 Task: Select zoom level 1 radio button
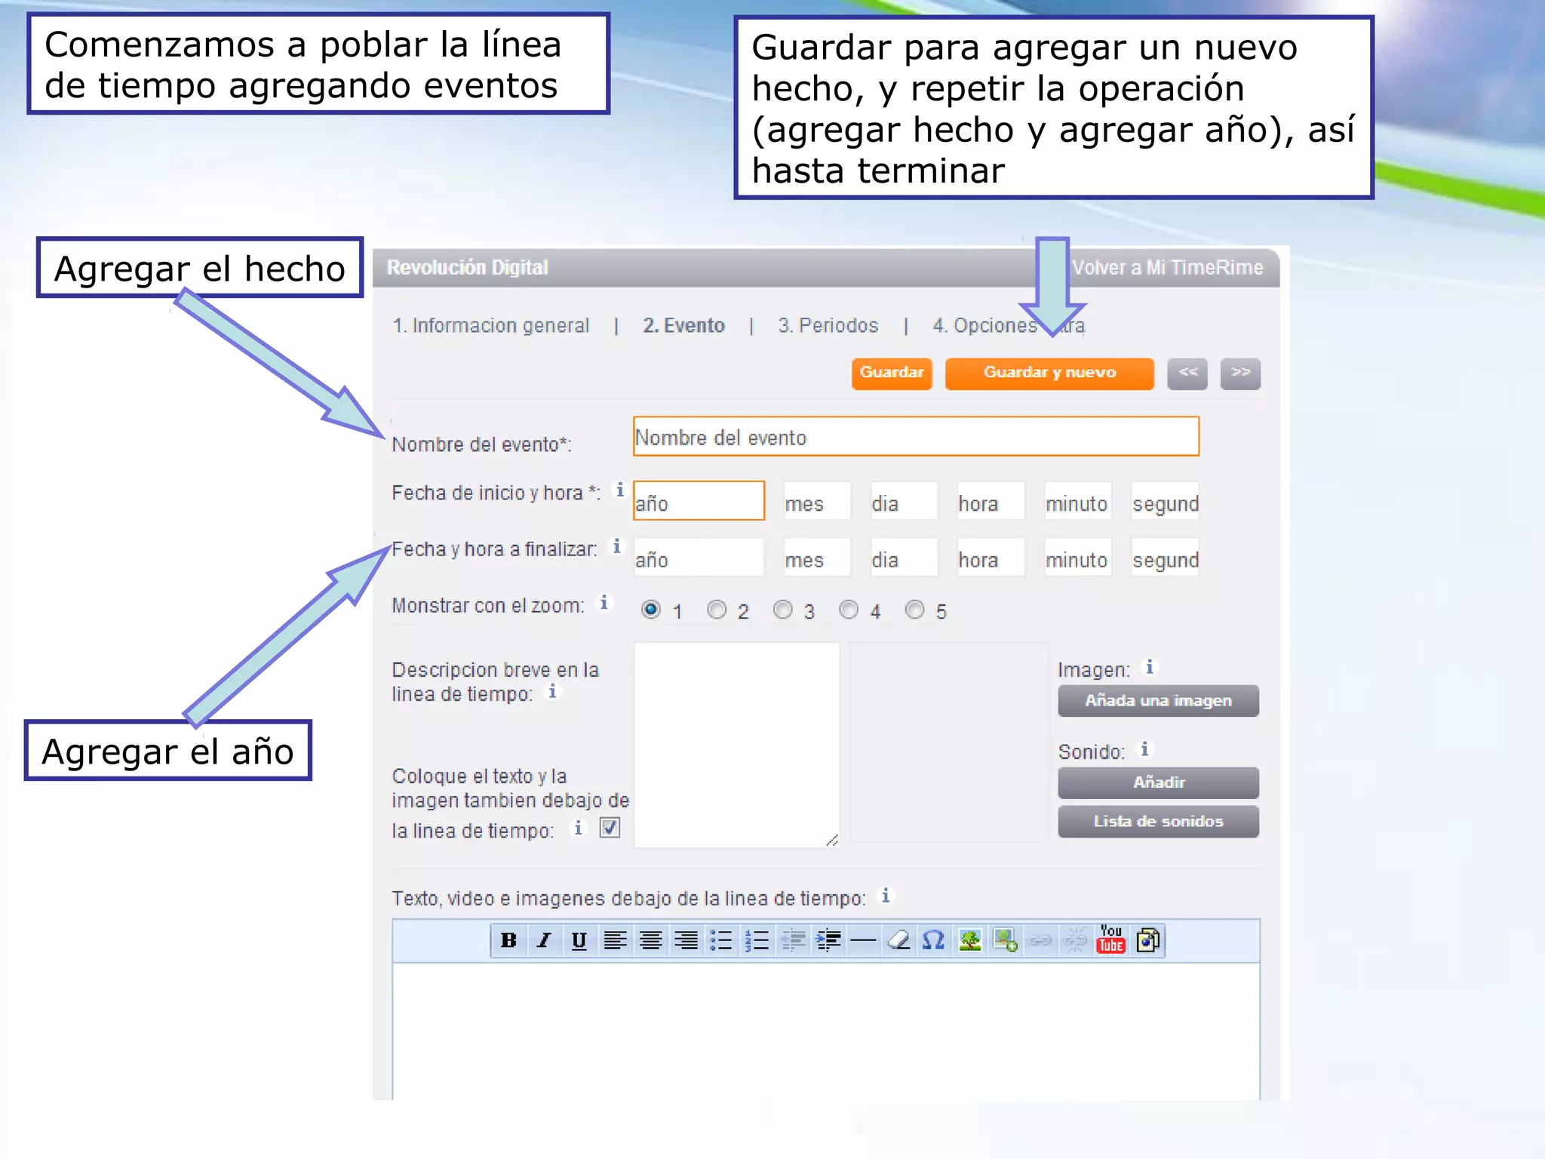coord(651,610)
